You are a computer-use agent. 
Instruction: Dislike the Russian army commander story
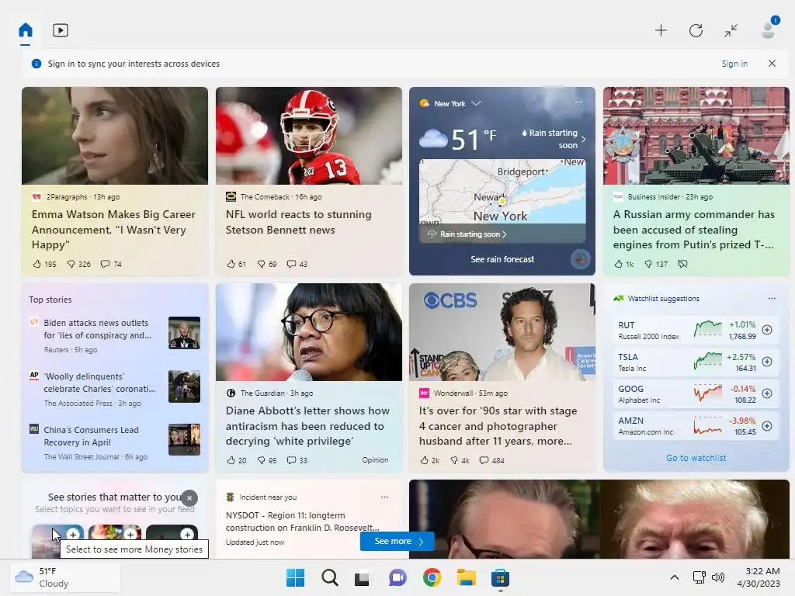pos(655,264)
